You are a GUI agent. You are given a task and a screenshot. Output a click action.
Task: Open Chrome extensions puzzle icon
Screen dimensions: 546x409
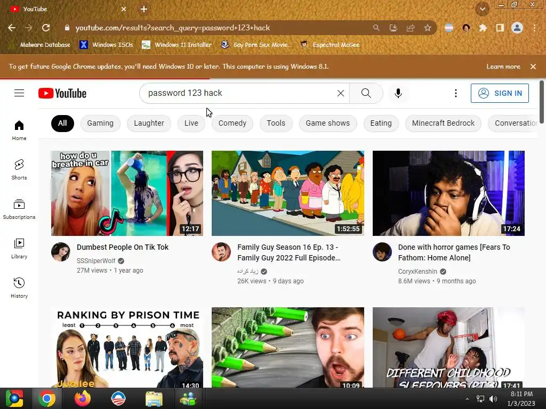tap(483, 28)
